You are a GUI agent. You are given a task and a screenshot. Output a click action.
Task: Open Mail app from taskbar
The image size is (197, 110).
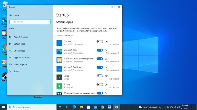pos(95,107)
